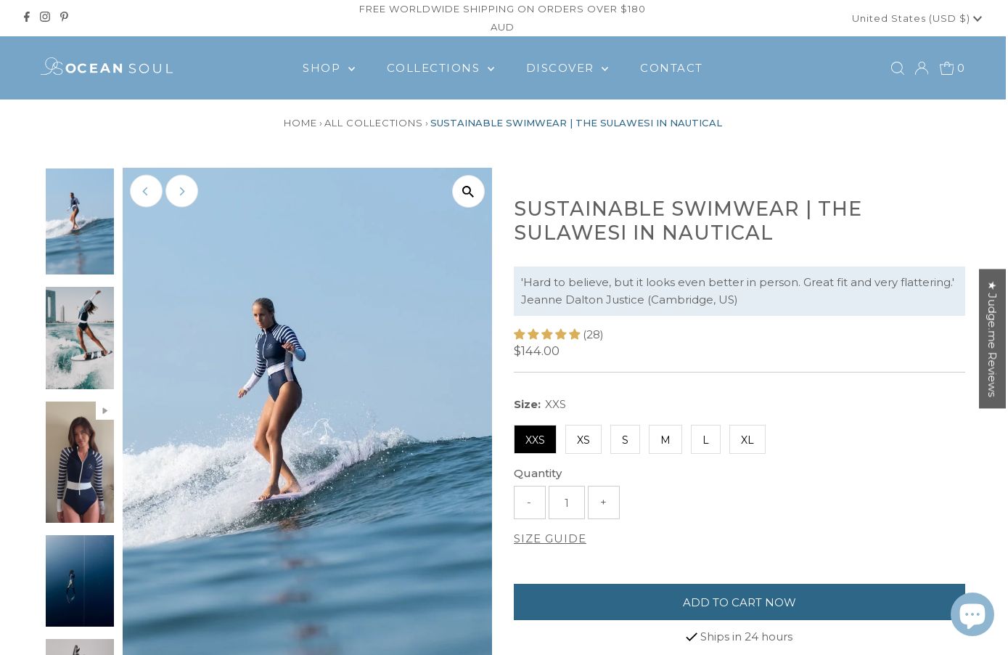Select the freediving product thumbnail
1008x655 pixels.
80,581
